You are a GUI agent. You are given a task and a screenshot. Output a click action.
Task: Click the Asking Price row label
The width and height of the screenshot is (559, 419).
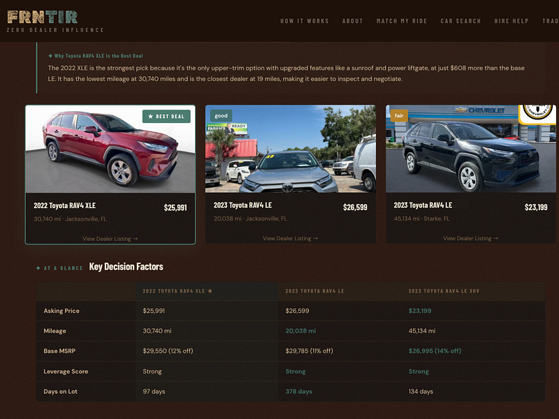[x=61, y=311]
